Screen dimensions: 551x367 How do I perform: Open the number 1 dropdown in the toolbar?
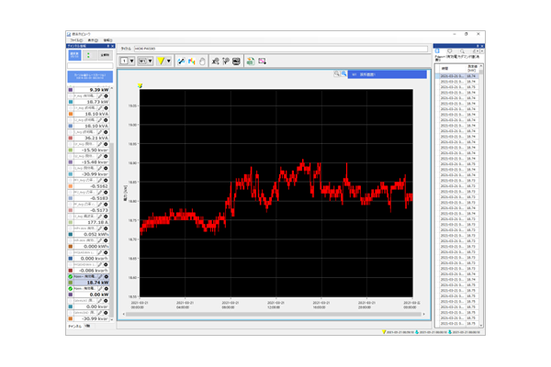[x=128, y=61]
